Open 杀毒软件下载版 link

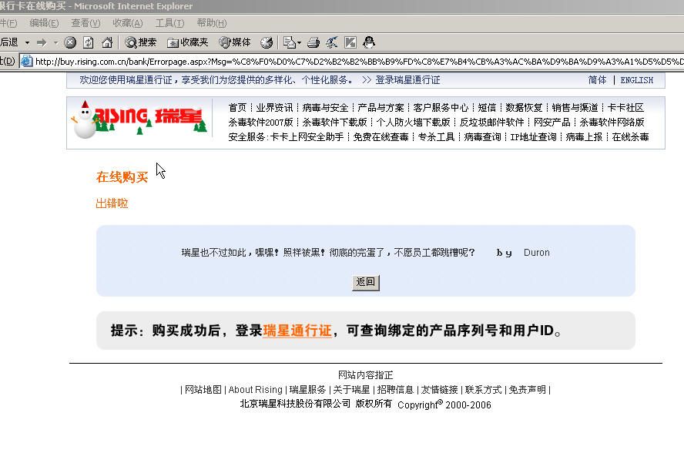coord(334,123)
